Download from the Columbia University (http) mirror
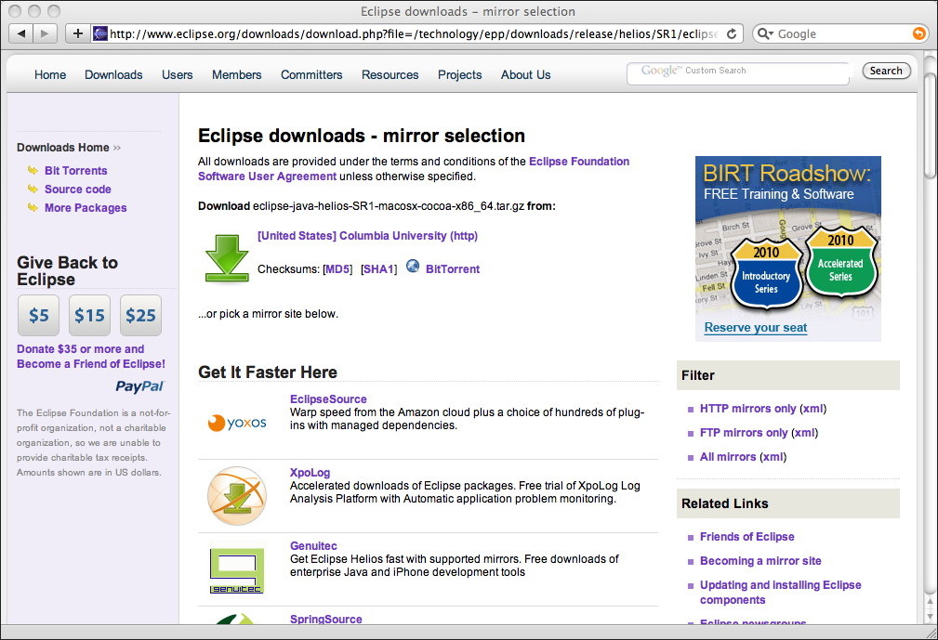The image size is (938, 640). tap(367, 235)
